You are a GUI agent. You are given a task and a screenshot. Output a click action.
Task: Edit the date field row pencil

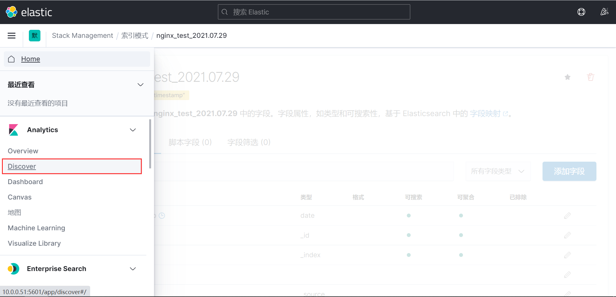[567, 216]
